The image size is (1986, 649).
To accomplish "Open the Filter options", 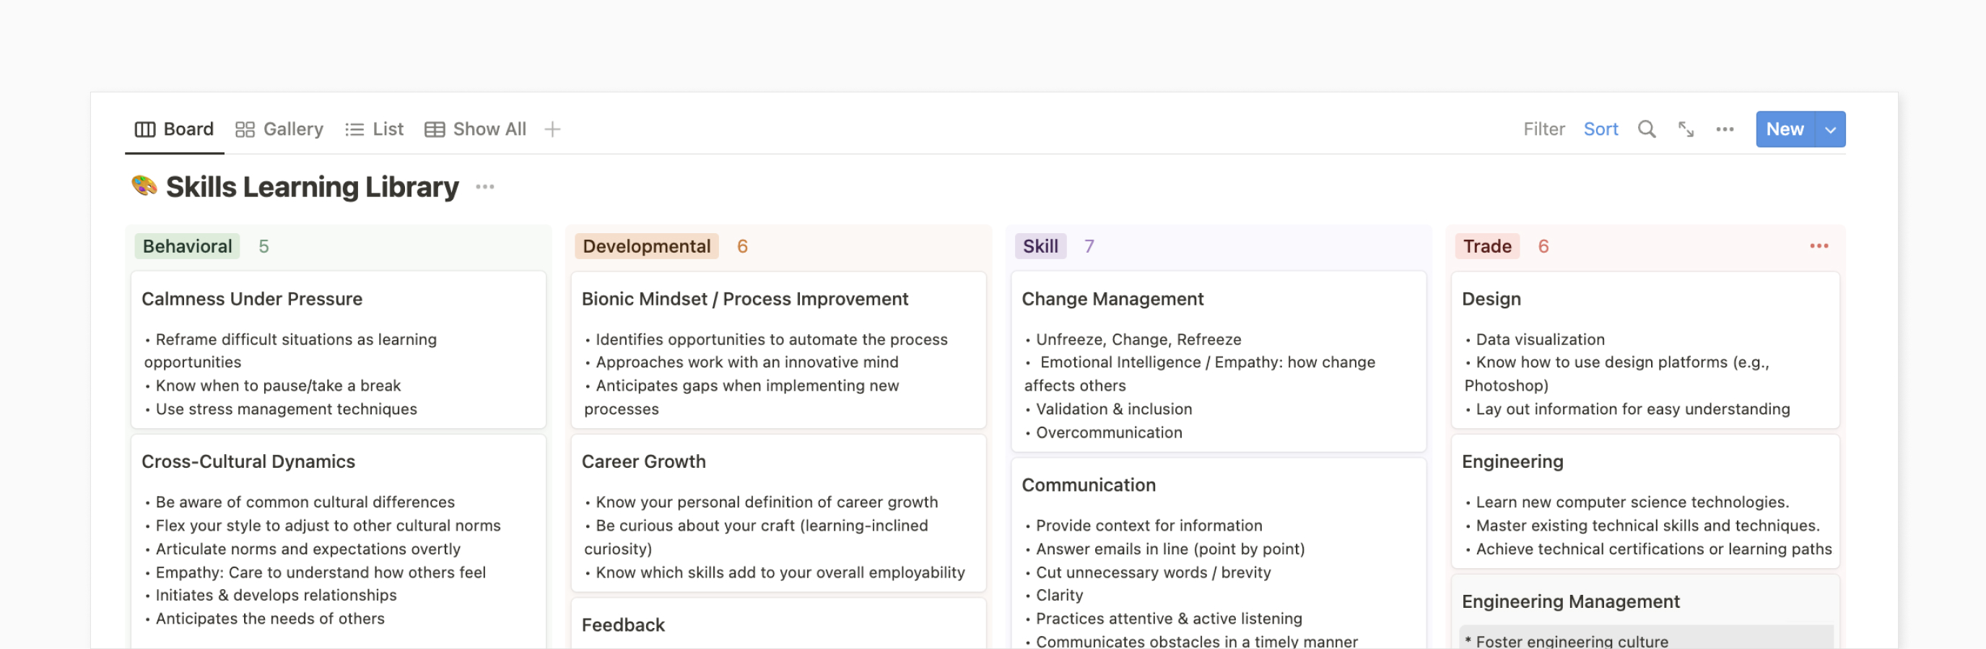I will click(x=1543, y=129).
